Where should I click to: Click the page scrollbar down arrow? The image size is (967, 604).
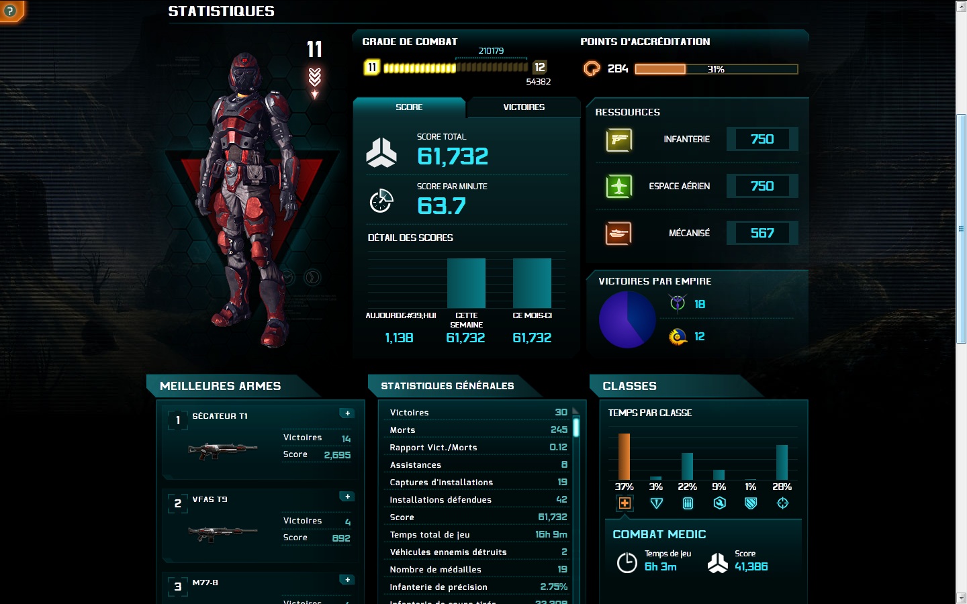(961, 598)
